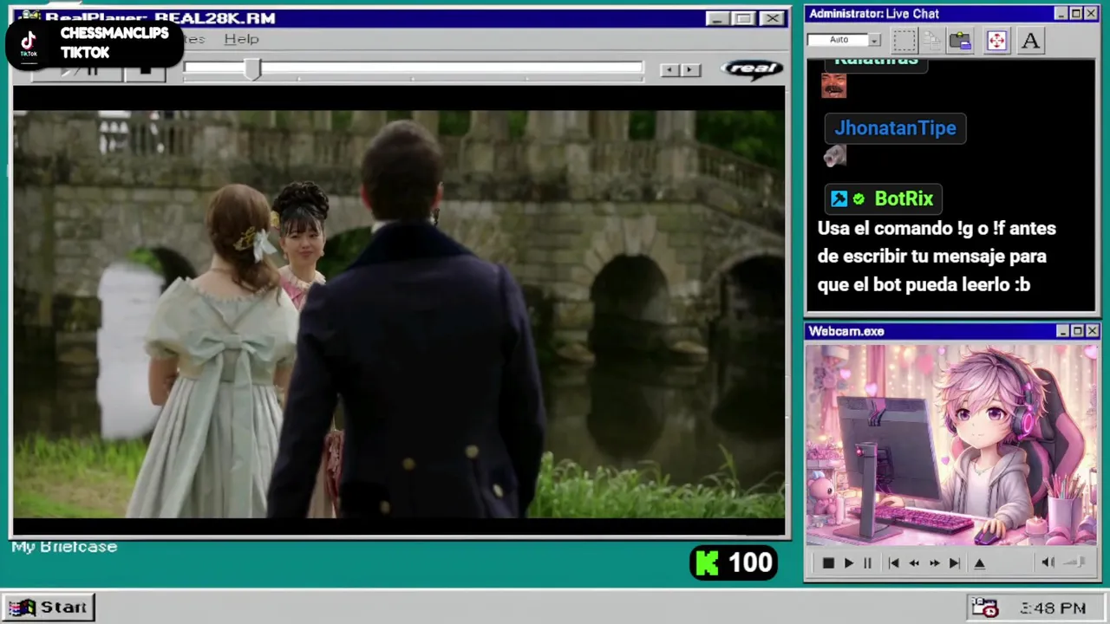Open the Start menu

pos(49,608)
